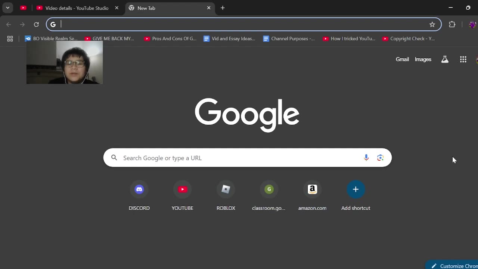Open the ROBLOX shortcut
The height and width of the screenshot is (269, 478).
[226, 196]
